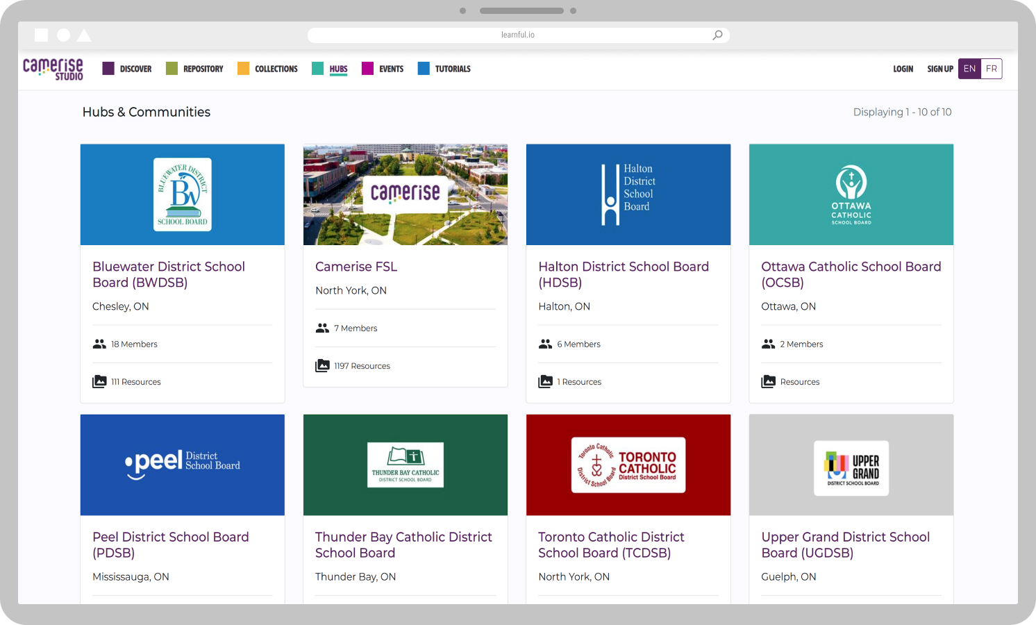Click 'Hubs & Communities' heading
This screenshot has height=625, width=1036.
coord(147,112)
